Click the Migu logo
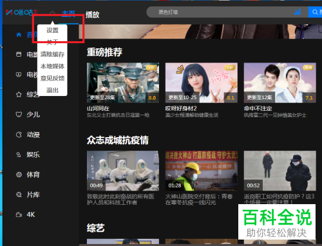 [x=21, y=12]
